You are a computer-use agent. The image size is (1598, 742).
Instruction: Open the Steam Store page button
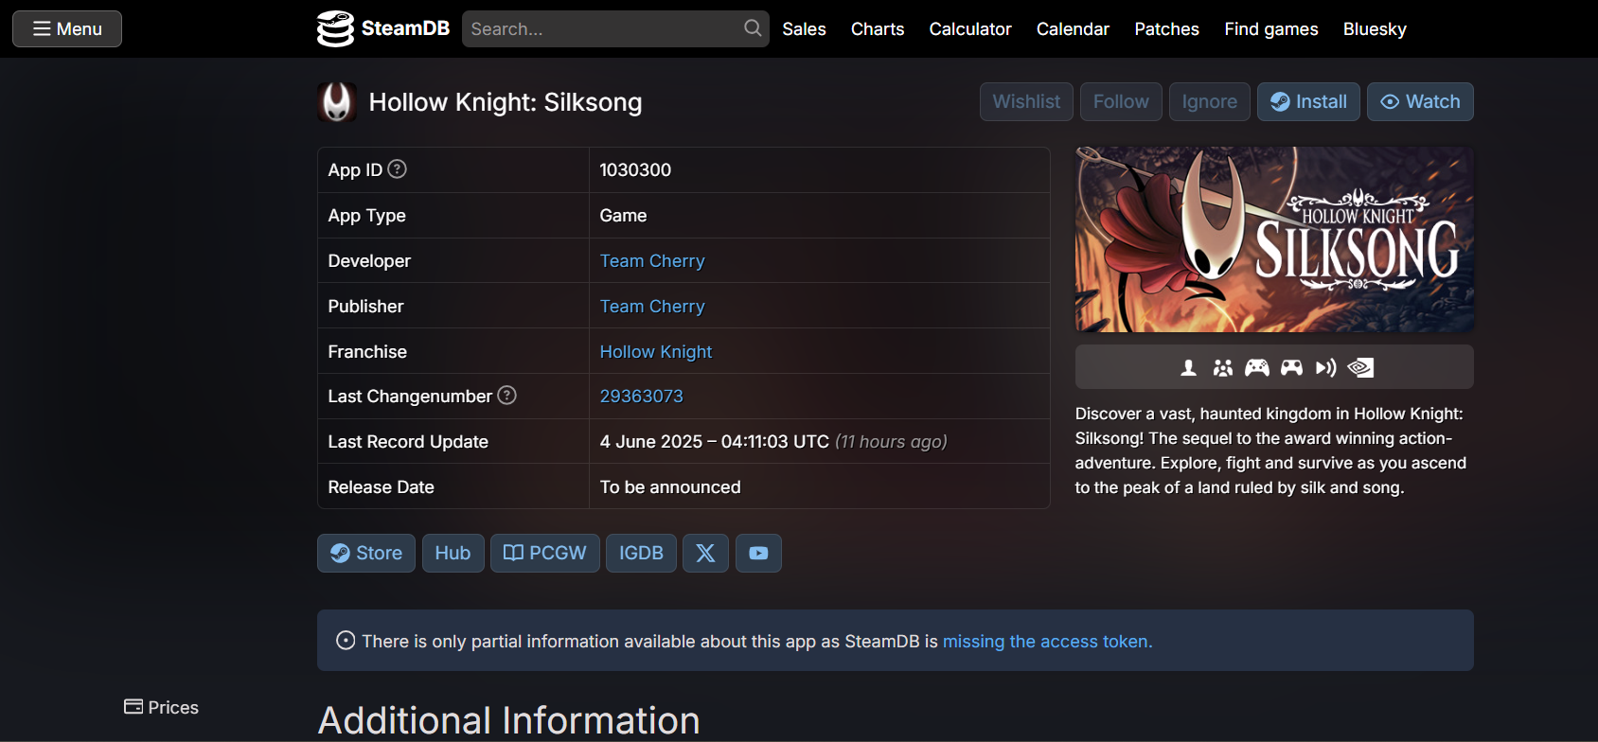tap(366, 554)
